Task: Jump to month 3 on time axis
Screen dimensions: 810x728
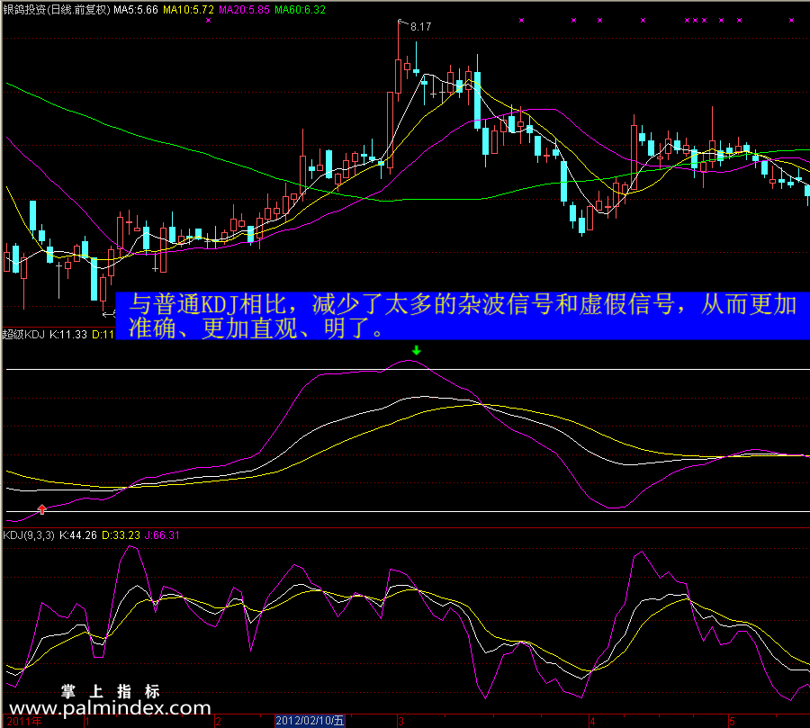Action: [400, 722]
